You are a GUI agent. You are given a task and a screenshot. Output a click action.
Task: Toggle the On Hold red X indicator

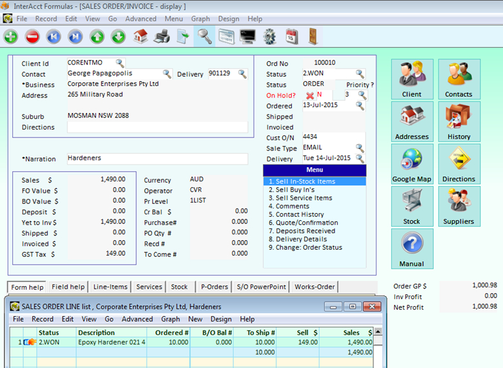click(x=310, y=96)
